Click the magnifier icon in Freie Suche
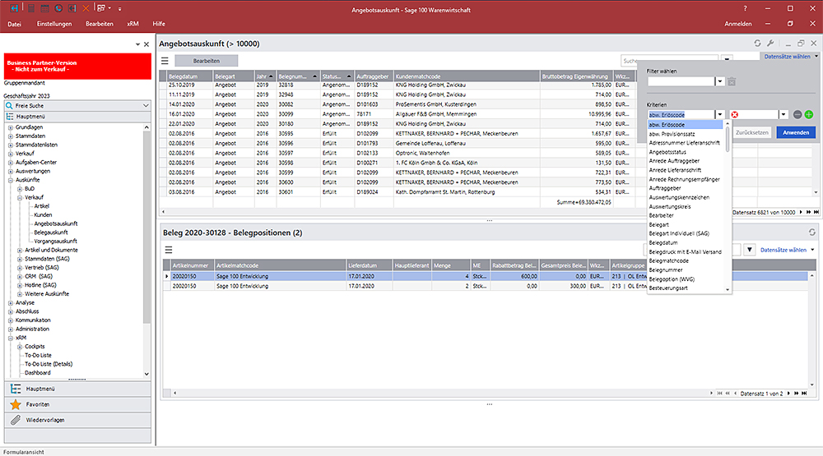This screenshot has width=823, height=456. (9, 105)
